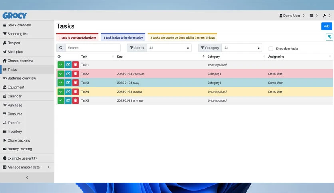Filter tasks due within 5 days
334x193 pixels.
point(182,37)
